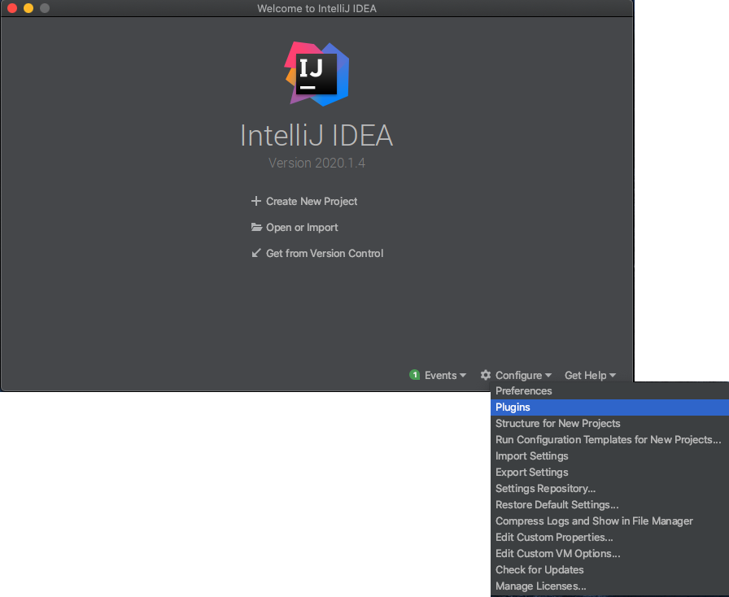Choose Structure for New Projects
This screenshot has width=729, height=597.
click(609, 423)
